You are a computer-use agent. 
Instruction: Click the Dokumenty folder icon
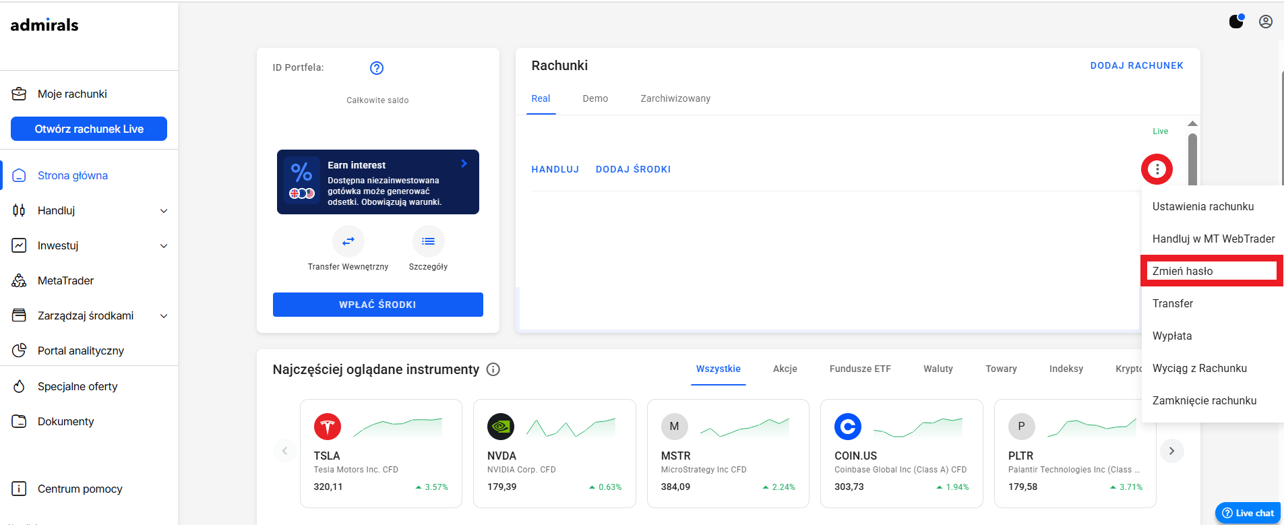[x=19, y=421]
